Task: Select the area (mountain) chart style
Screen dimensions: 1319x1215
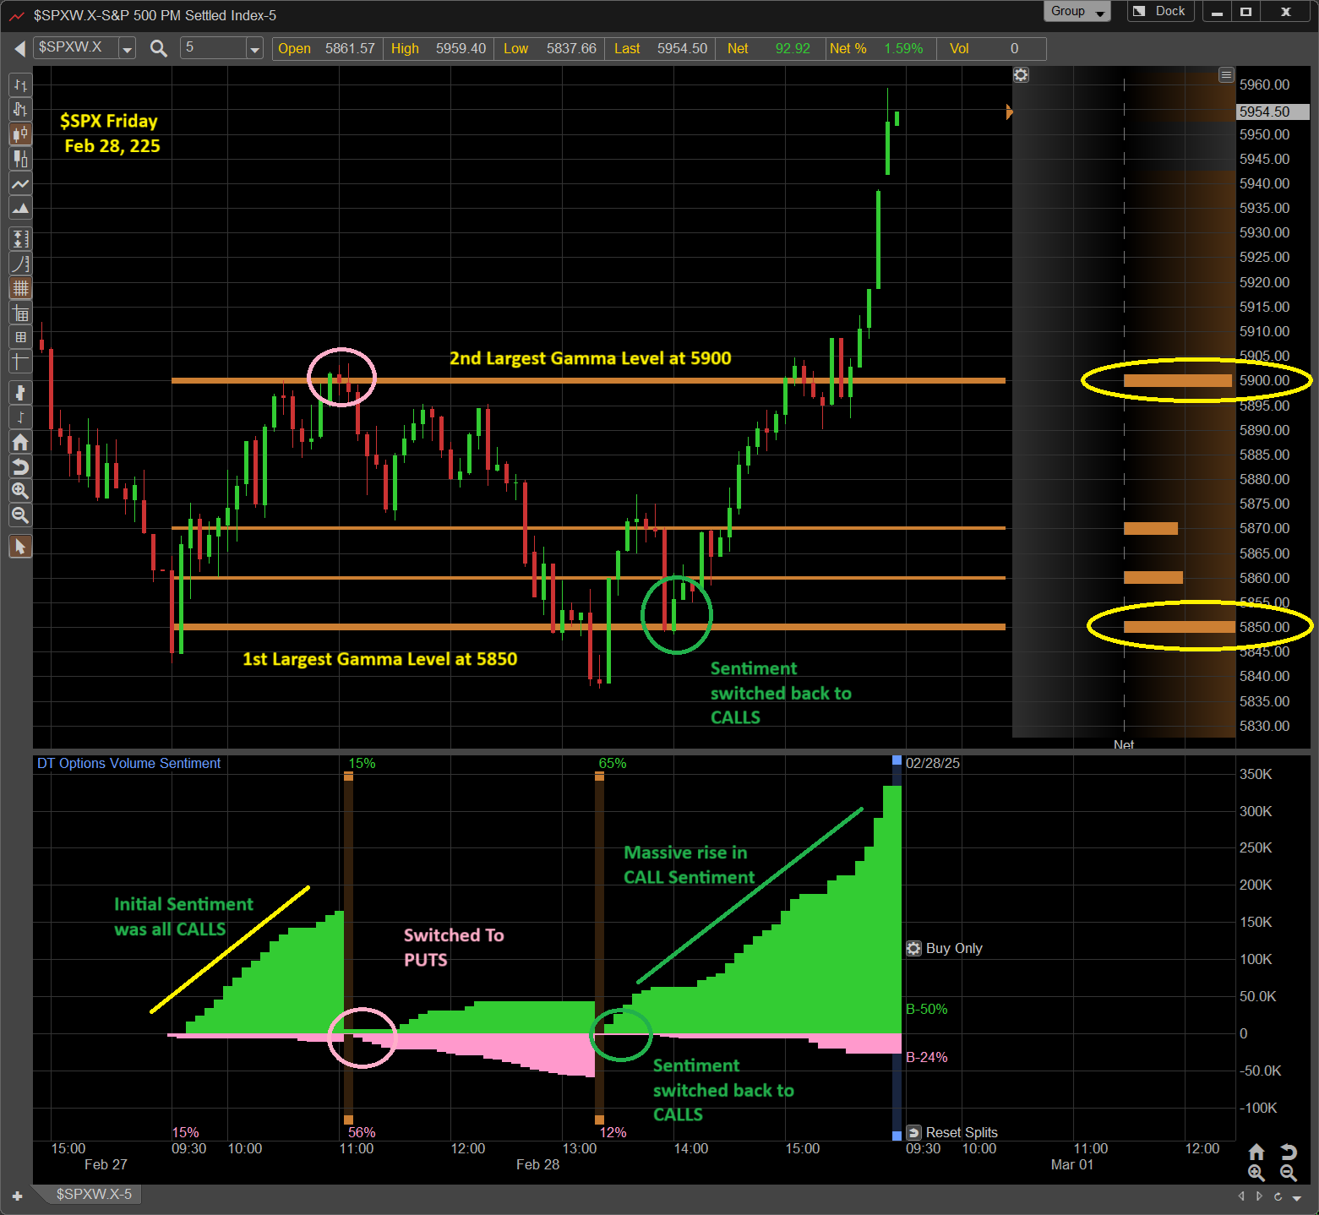Action: point(20,208)
